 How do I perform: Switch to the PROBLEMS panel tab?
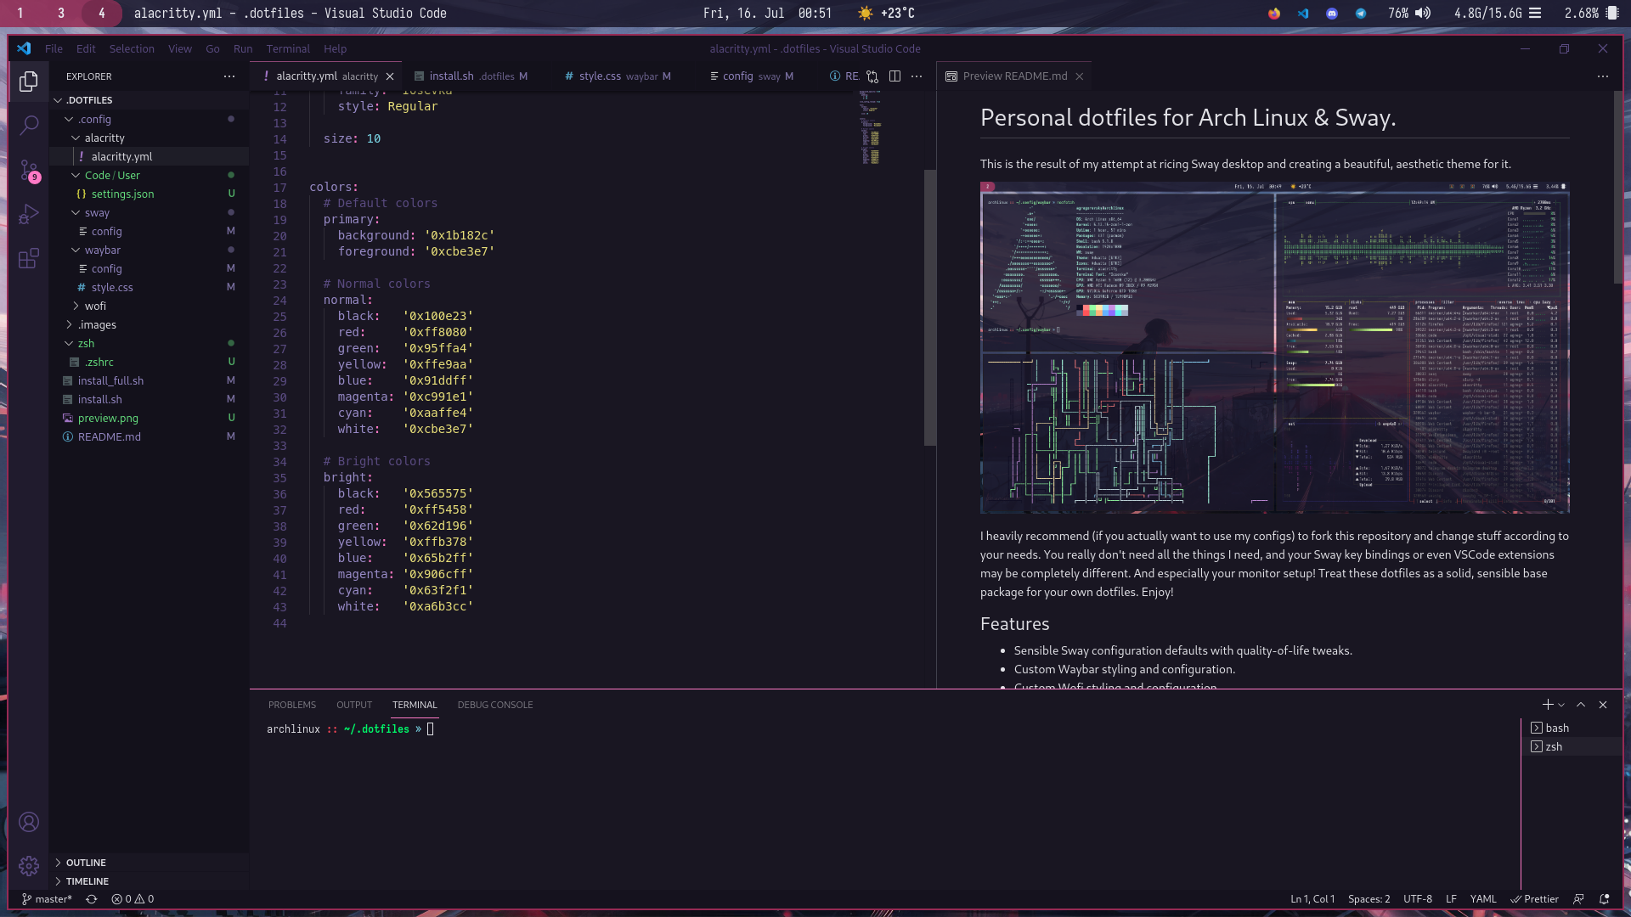coord(291,705)
